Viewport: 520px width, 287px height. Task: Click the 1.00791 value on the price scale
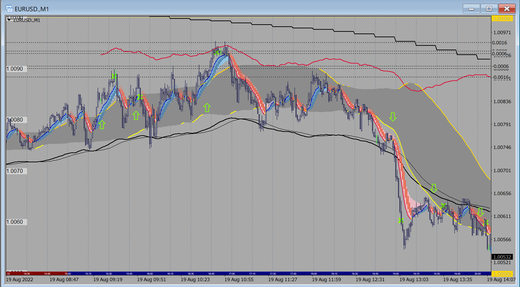(x=502, y=124)
